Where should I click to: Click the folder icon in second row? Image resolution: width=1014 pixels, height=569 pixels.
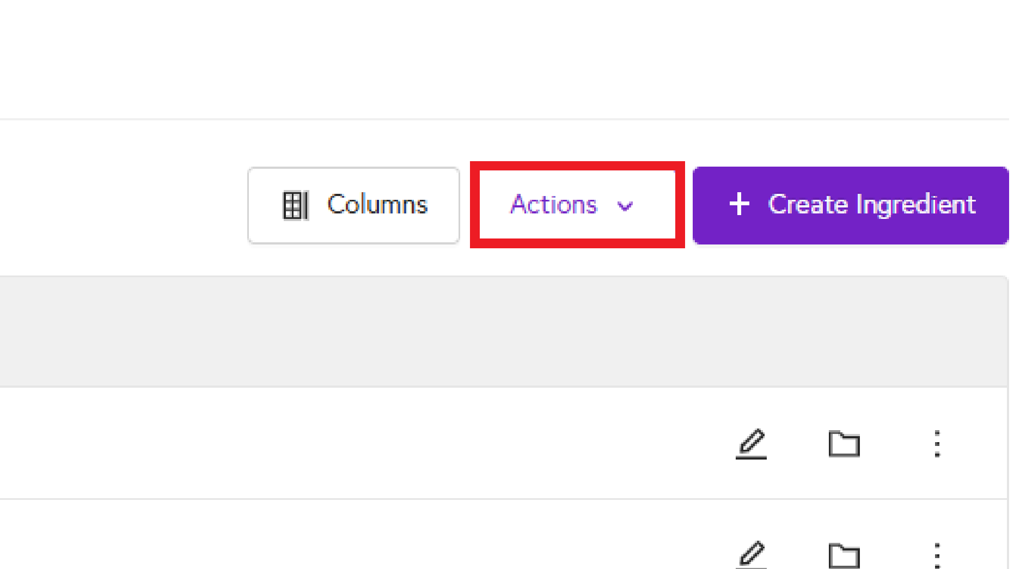(x=844, y=555)
